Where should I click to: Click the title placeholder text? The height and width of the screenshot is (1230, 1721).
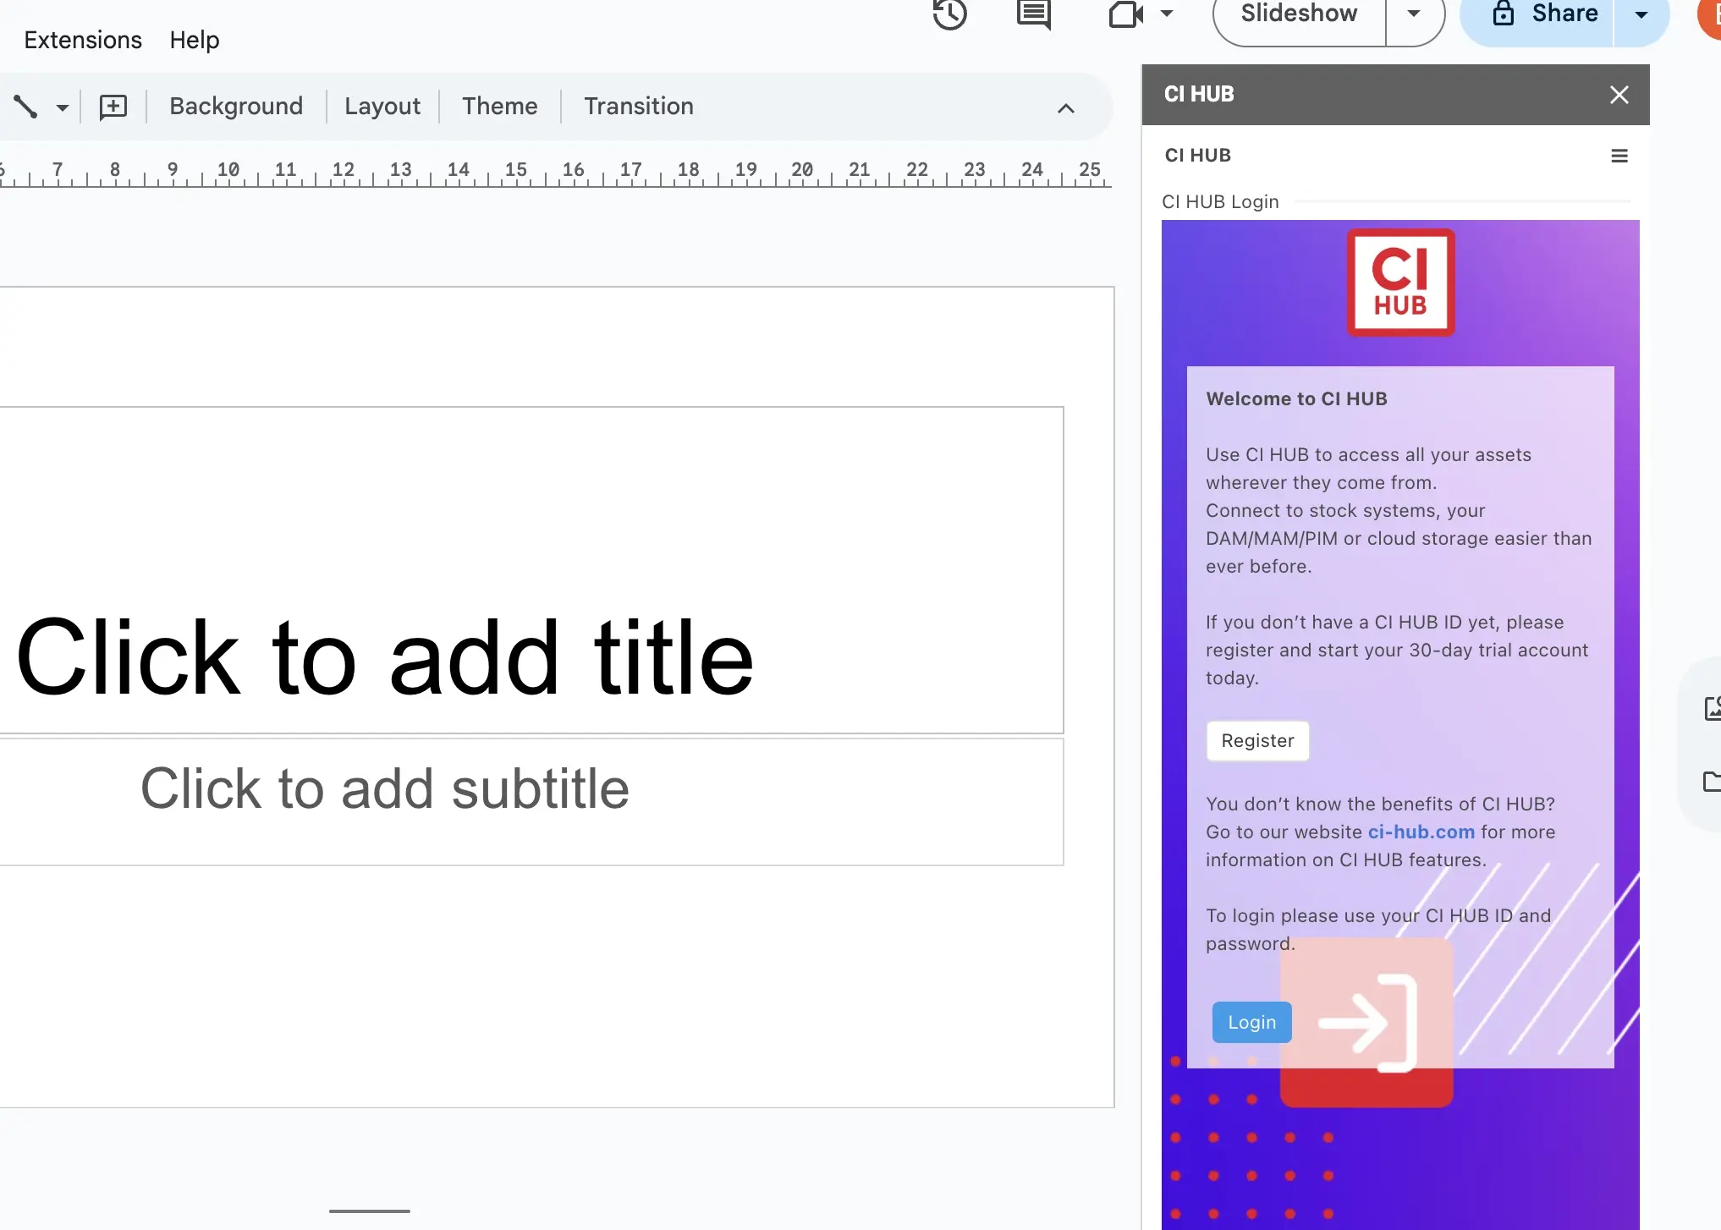coord(385,658)
